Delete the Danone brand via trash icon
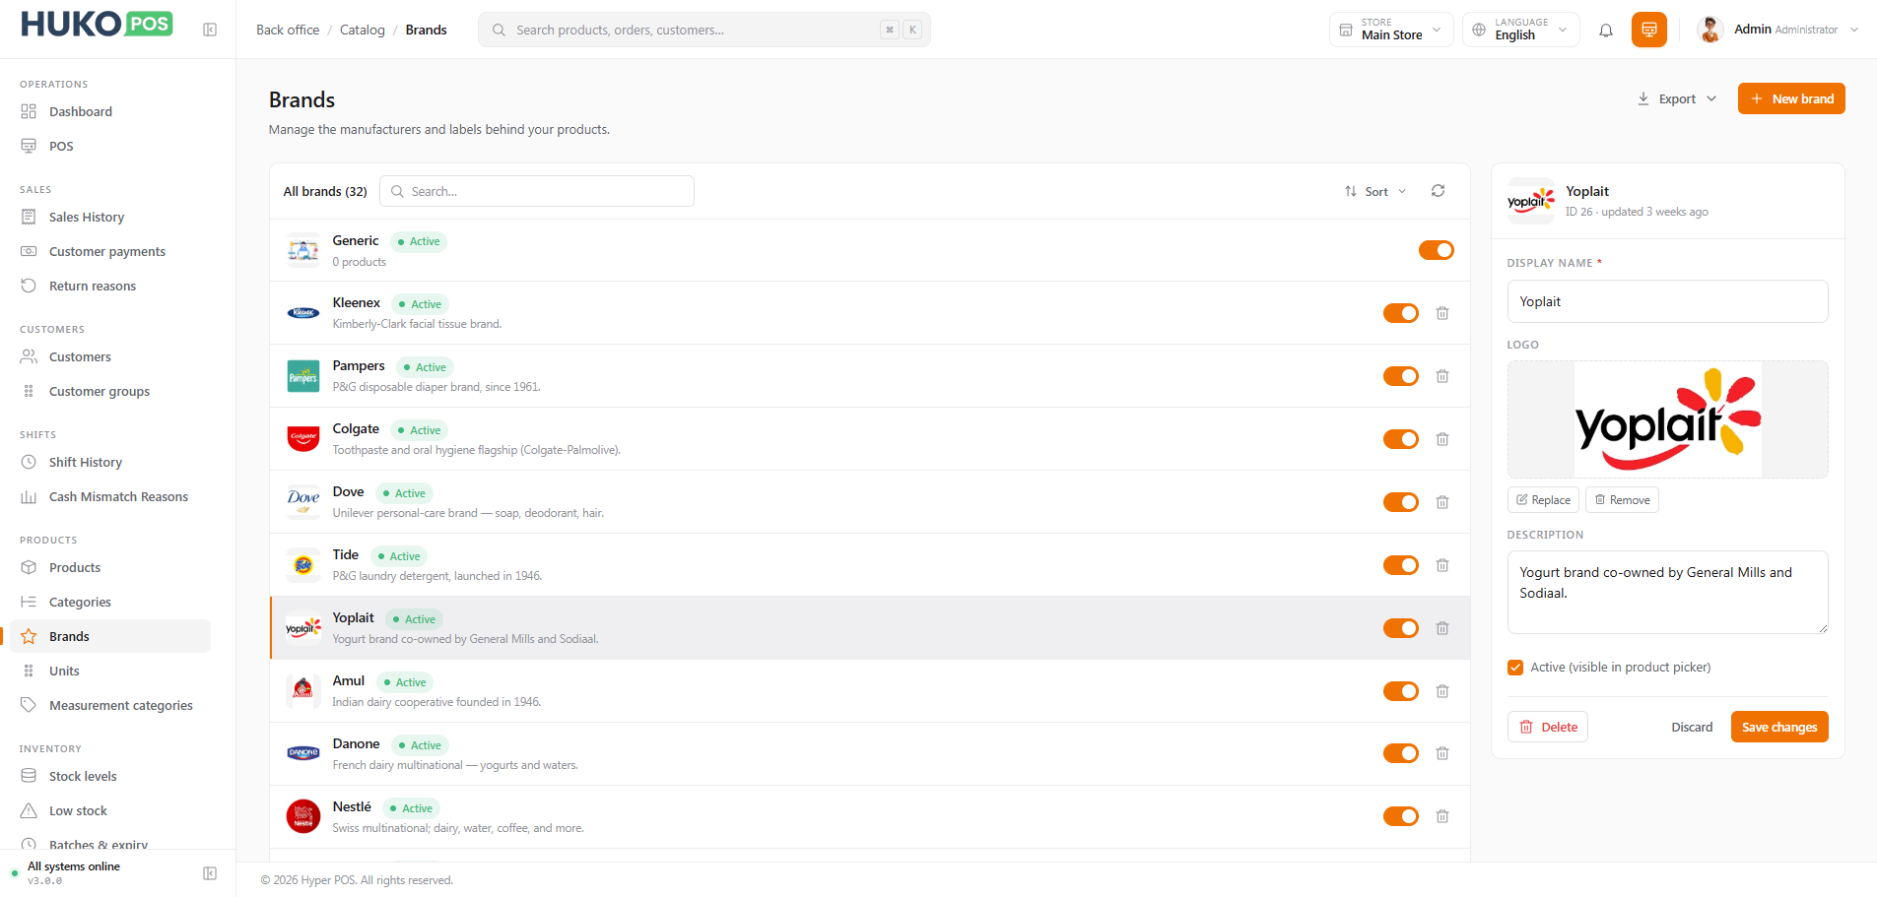The image size is (1877, 897). (x=1442, y=753)
